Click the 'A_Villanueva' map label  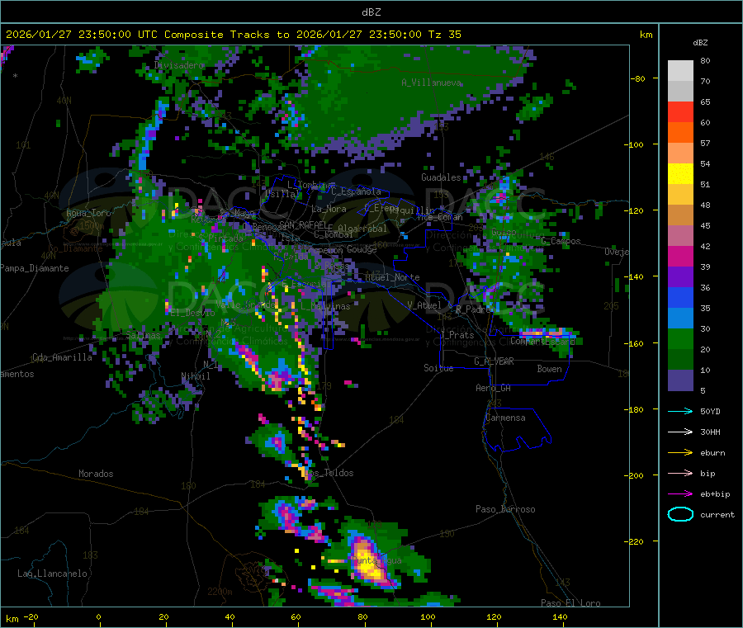pos(431,83)
